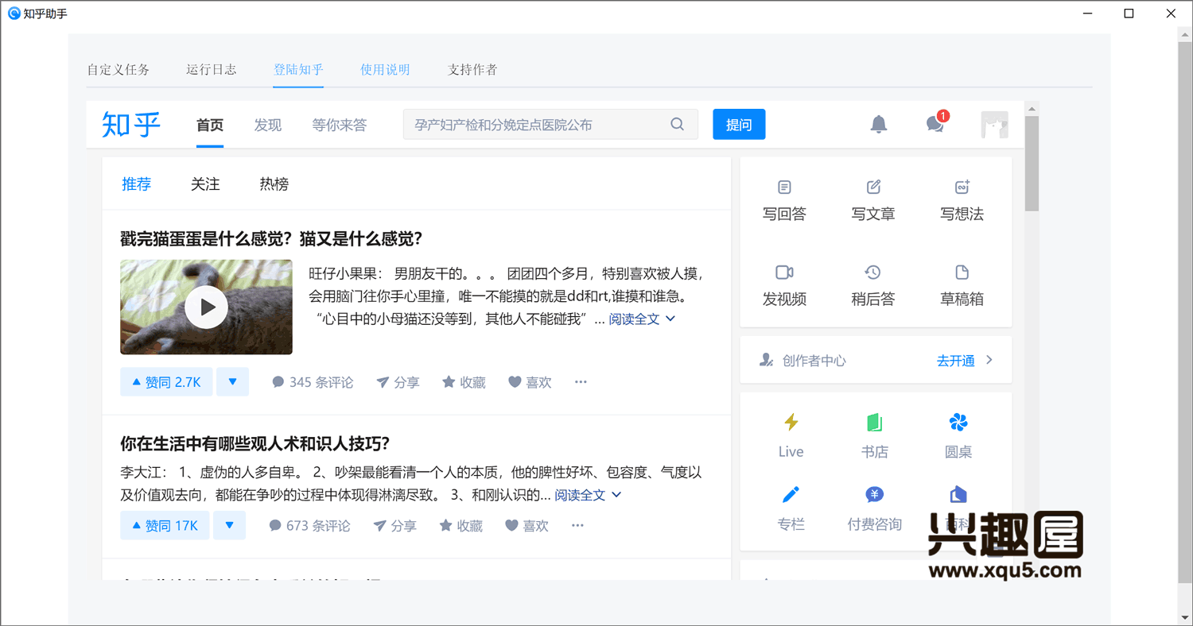
Task: Click 收藏 on the cat question post
Action: tap(464, 382)
